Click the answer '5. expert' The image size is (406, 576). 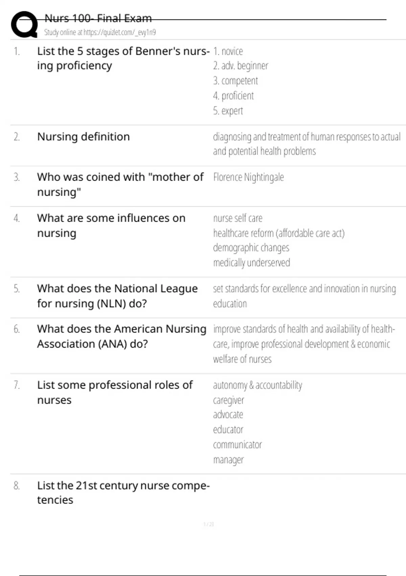pyautogui.click(x=228, y=111)
